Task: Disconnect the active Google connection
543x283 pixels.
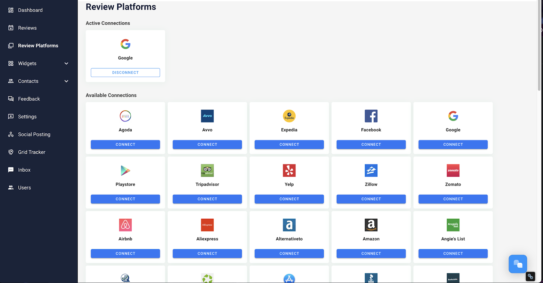Action: [x=125, y=72]
